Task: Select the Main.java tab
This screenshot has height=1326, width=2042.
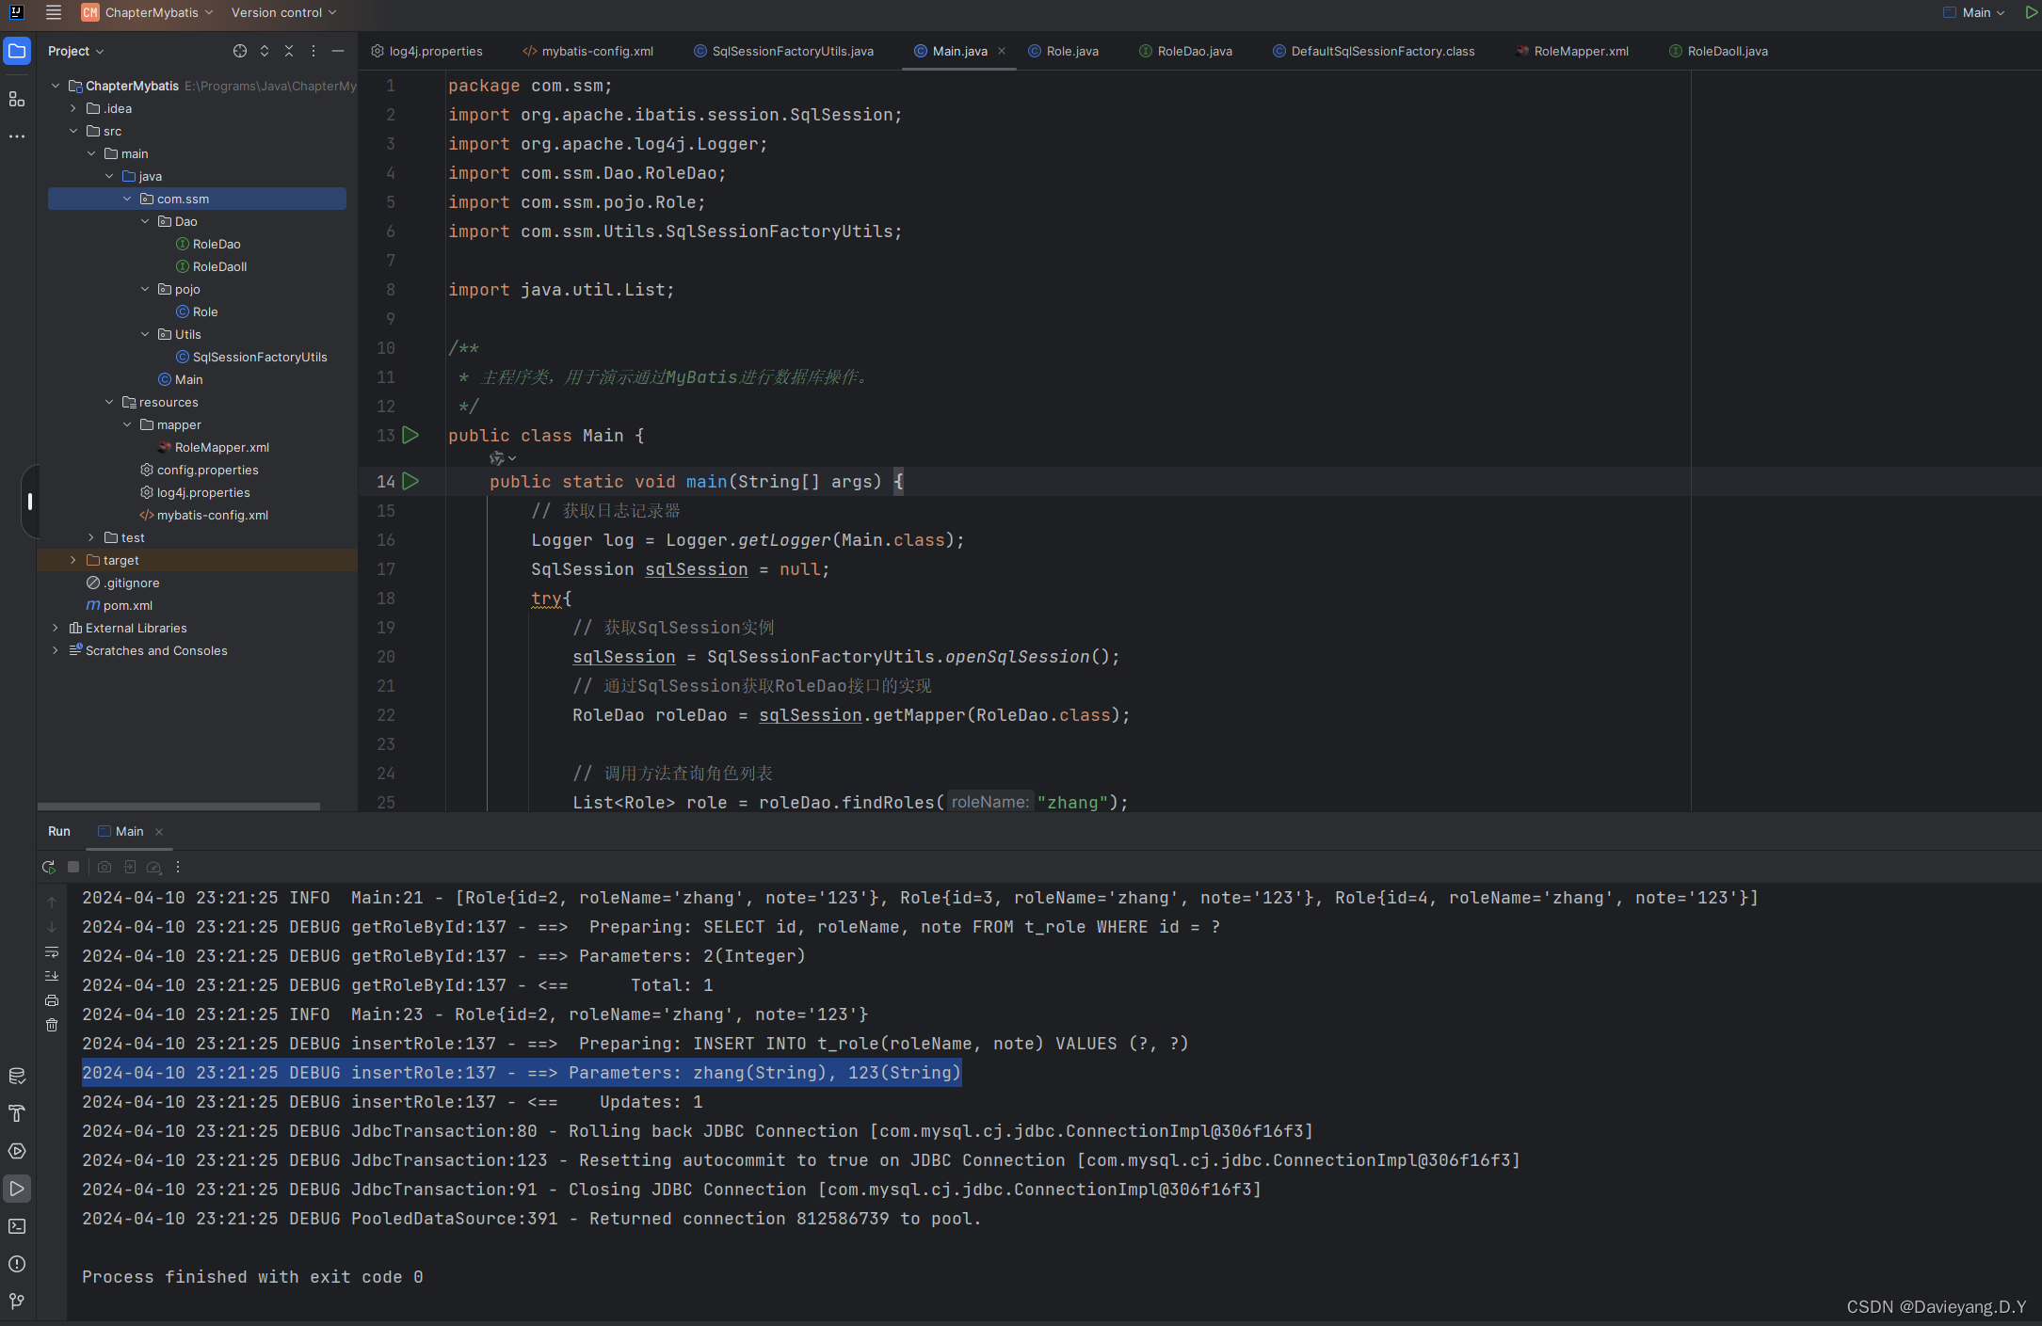Action: (958, 51)
